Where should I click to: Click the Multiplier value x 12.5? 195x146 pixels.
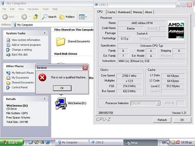pos(129,81)
